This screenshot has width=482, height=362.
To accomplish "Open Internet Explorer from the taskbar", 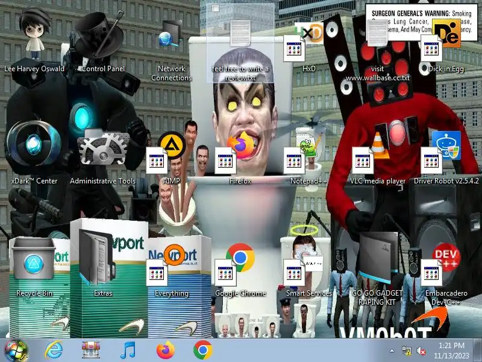I will coord(54,350).
